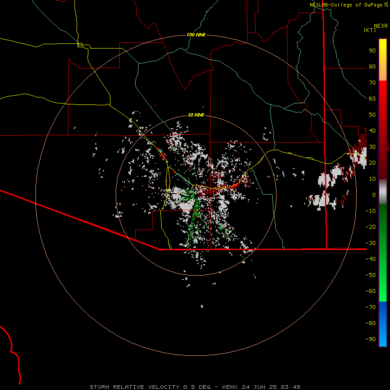This screenshot has width=390, height=390.
Task: Click the KEMX station identifier
Action: click(x=230, y=387)
